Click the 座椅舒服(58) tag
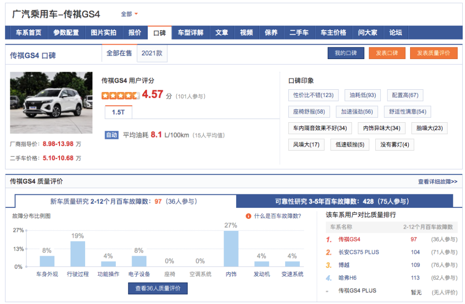 click(309, 112)
